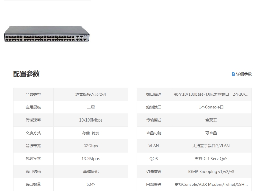Click the VLAN label cell
This screenshot has height=194, width=257.
154,146
